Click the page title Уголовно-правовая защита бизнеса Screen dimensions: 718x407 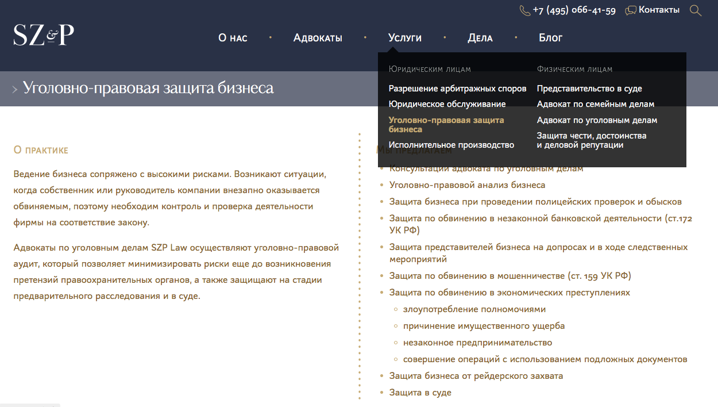click(148, 88)
